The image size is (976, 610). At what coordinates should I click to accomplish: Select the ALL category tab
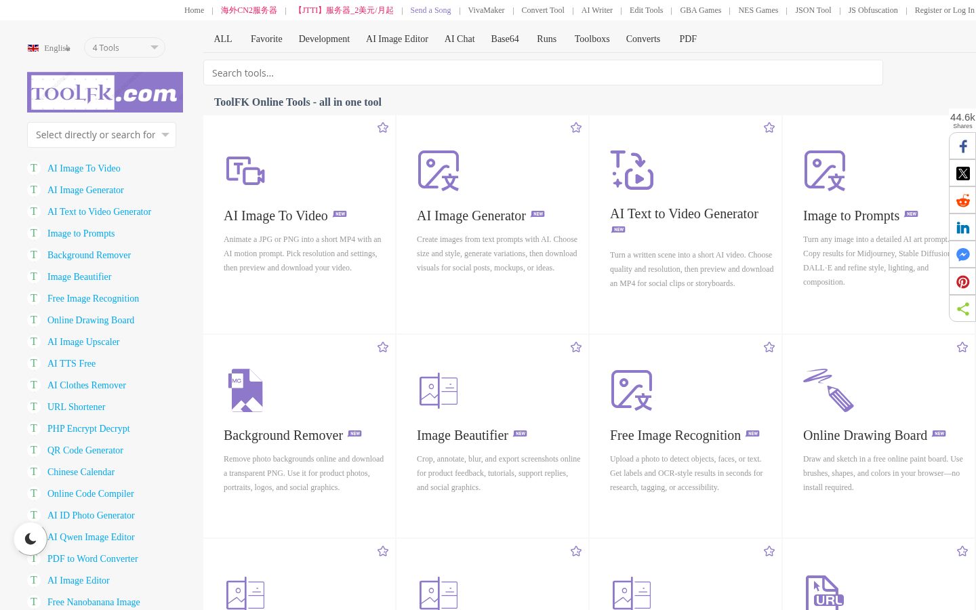click(x=223, y=39)
